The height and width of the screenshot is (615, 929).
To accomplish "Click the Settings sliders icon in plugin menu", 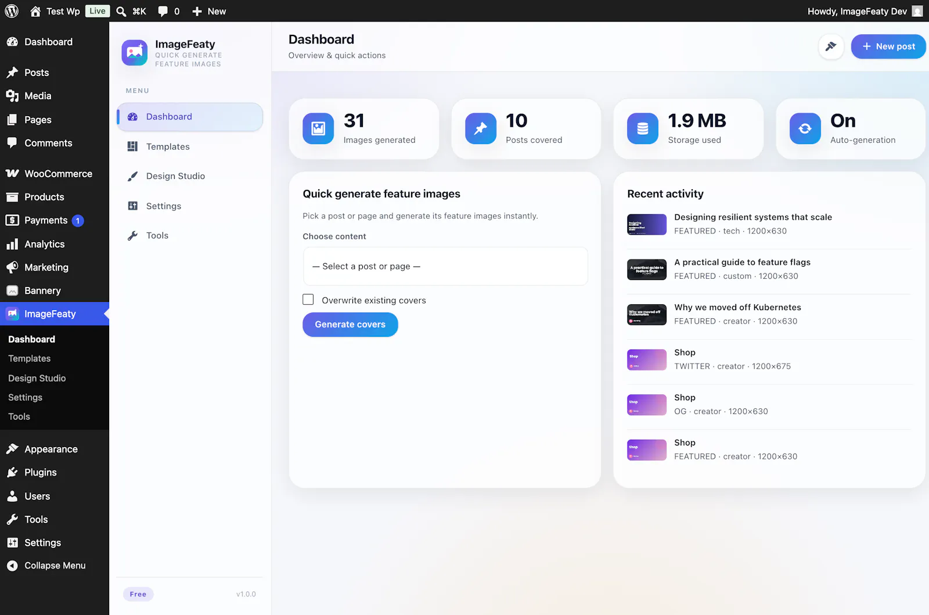I will click(132, 206).
